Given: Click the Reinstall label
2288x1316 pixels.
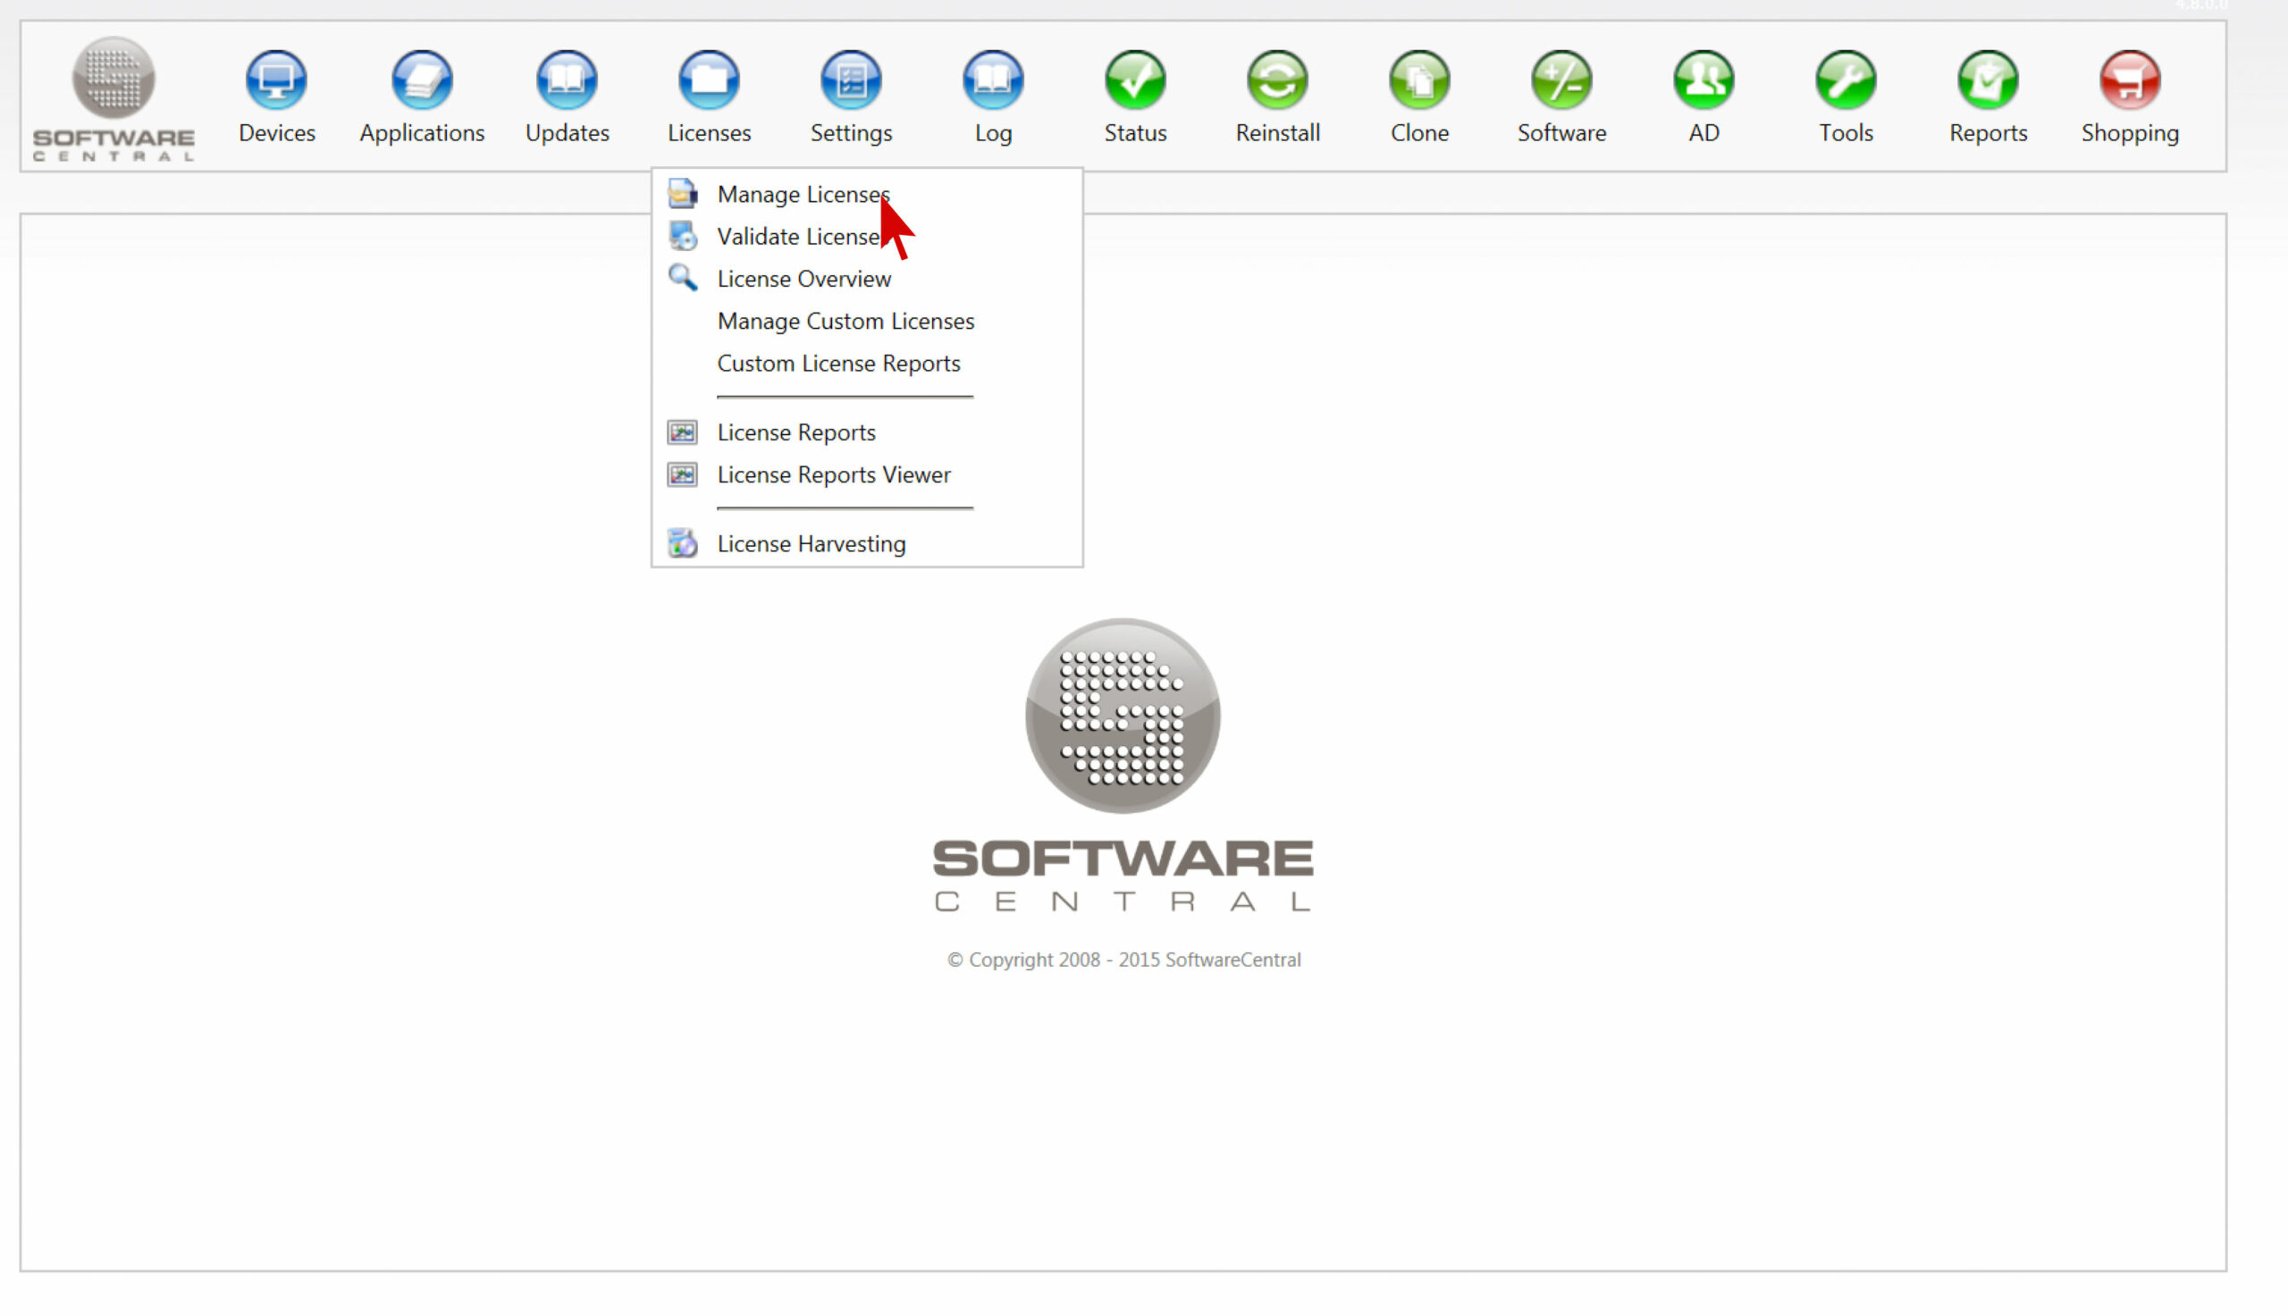Looking at the screenshot, I should click(x=1277, y=133).
